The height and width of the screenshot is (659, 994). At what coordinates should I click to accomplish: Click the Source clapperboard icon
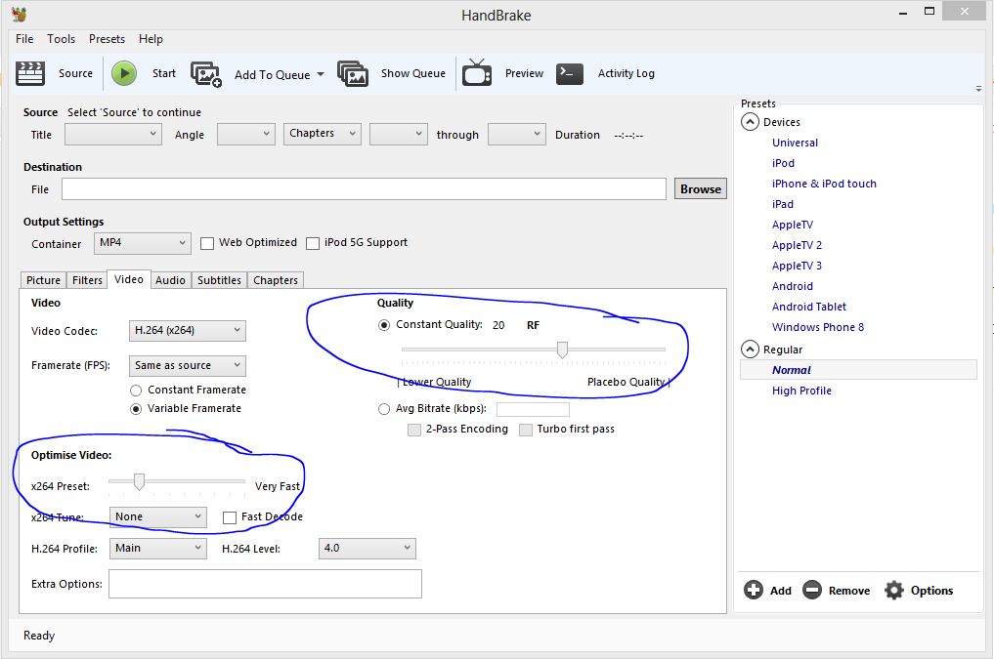pos(29,73)
